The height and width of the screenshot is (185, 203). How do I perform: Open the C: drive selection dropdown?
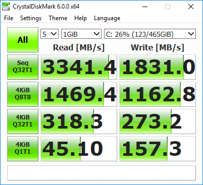coord(150,34)
